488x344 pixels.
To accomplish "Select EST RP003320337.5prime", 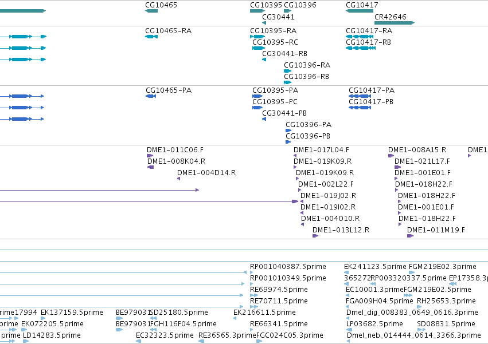I will 409,278.
